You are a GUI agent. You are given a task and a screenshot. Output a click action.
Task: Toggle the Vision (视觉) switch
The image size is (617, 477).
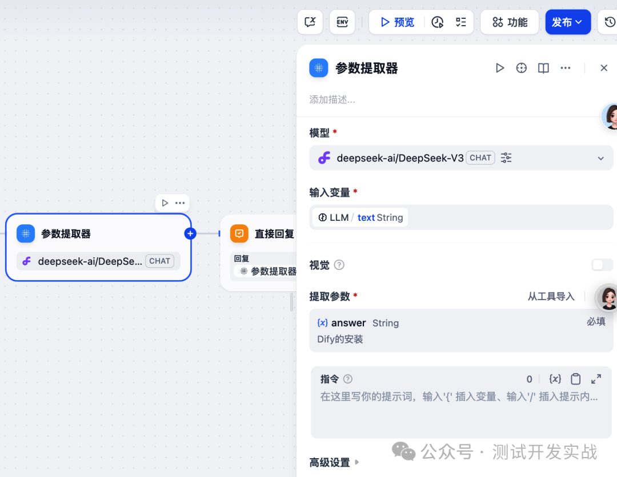pyautogui.click(x=602, y=265)
